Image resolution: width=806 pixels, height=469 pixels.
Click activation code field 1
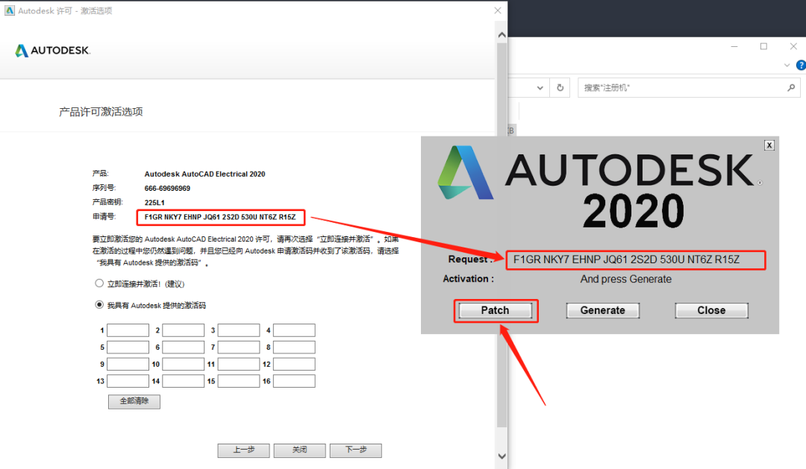coord(128,330)
